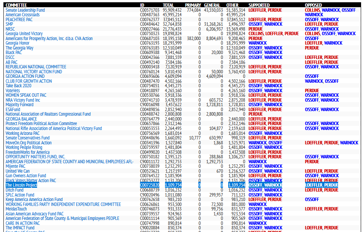Click Gun Owners Action Fund link
Viewport: 363px width, 232px height.
point(26,176)
